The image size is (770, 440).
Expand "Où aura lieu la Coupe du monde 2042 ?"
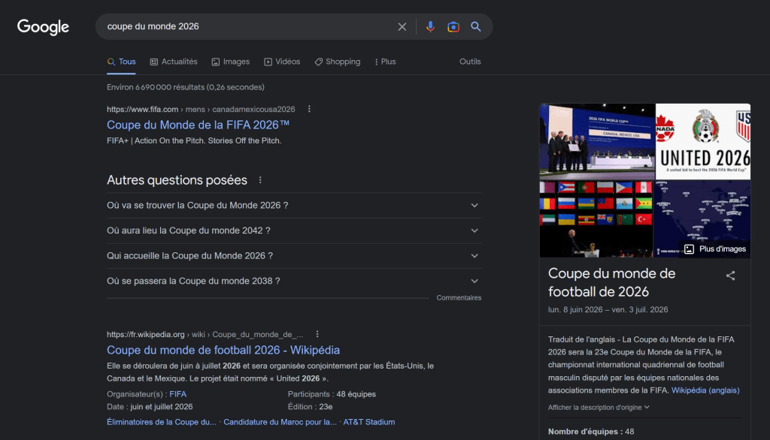pos(293,231)
